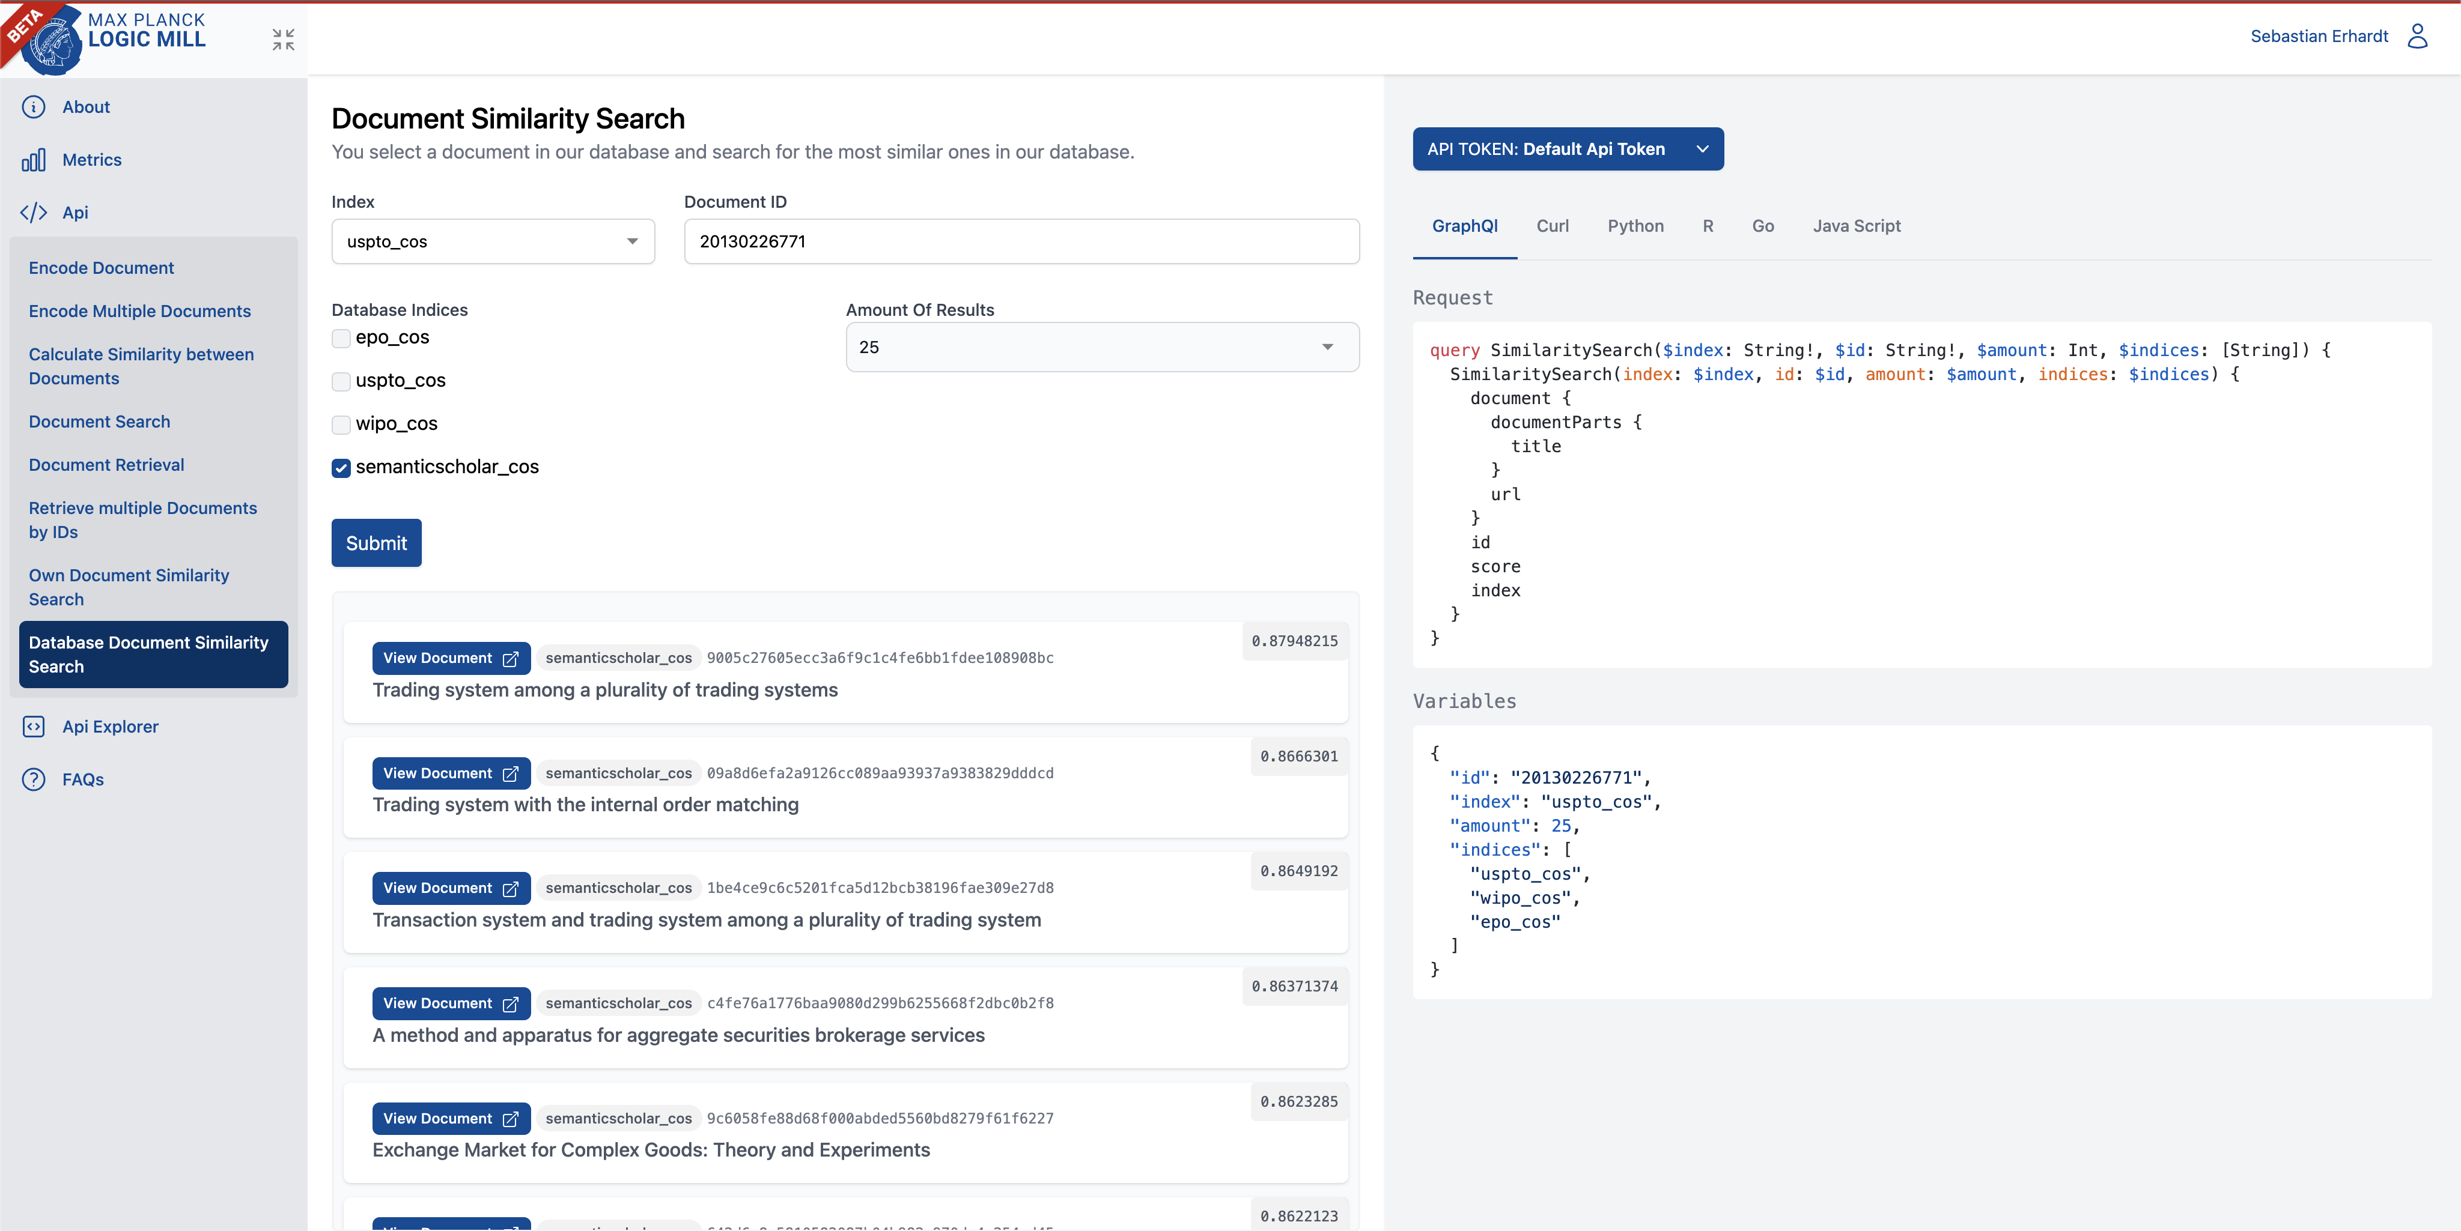This screenshot has height=1231, width=2461.
Task: Open Metrics page from sidebar
Action: pyautogui.click(x=92, y=160)
